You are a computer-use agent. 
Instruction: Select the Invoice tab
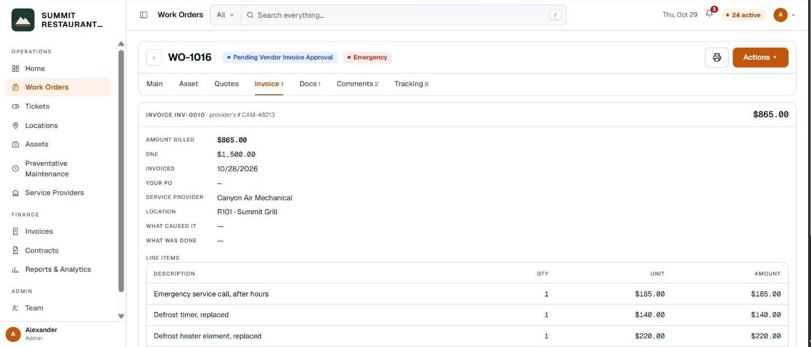point(269,84)
